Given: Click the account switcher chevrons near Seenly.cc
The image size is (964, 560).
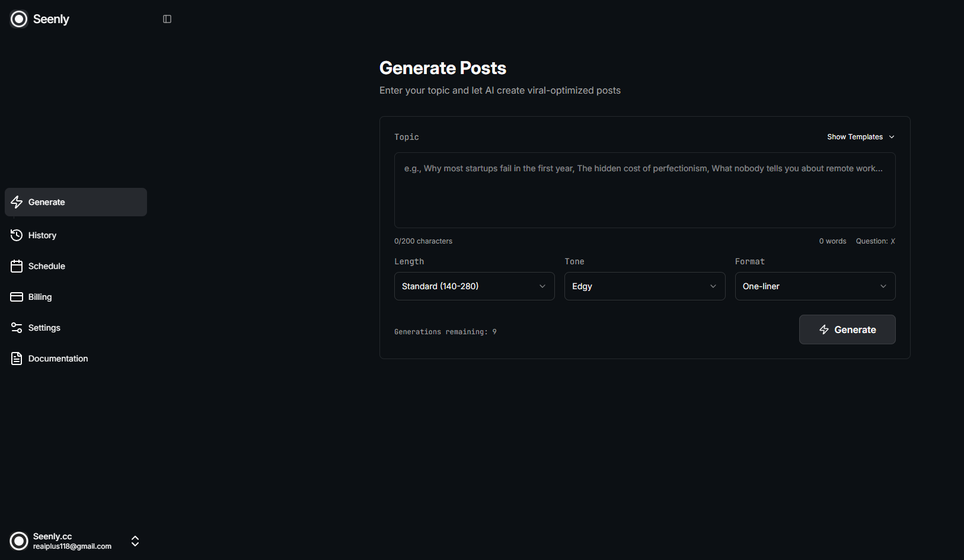Looking at the screenshot, I should [135, 541].
